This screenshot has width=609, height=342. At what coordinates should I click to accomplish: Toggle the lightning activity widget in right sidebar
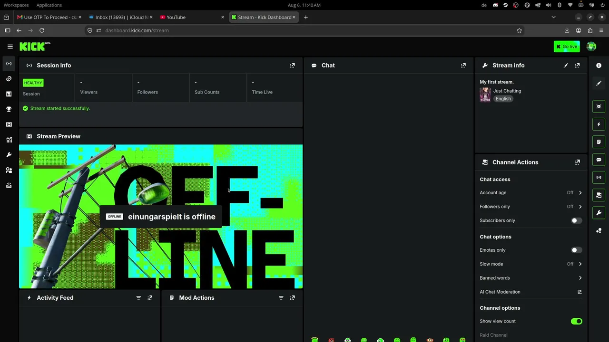tap(599, 124)
